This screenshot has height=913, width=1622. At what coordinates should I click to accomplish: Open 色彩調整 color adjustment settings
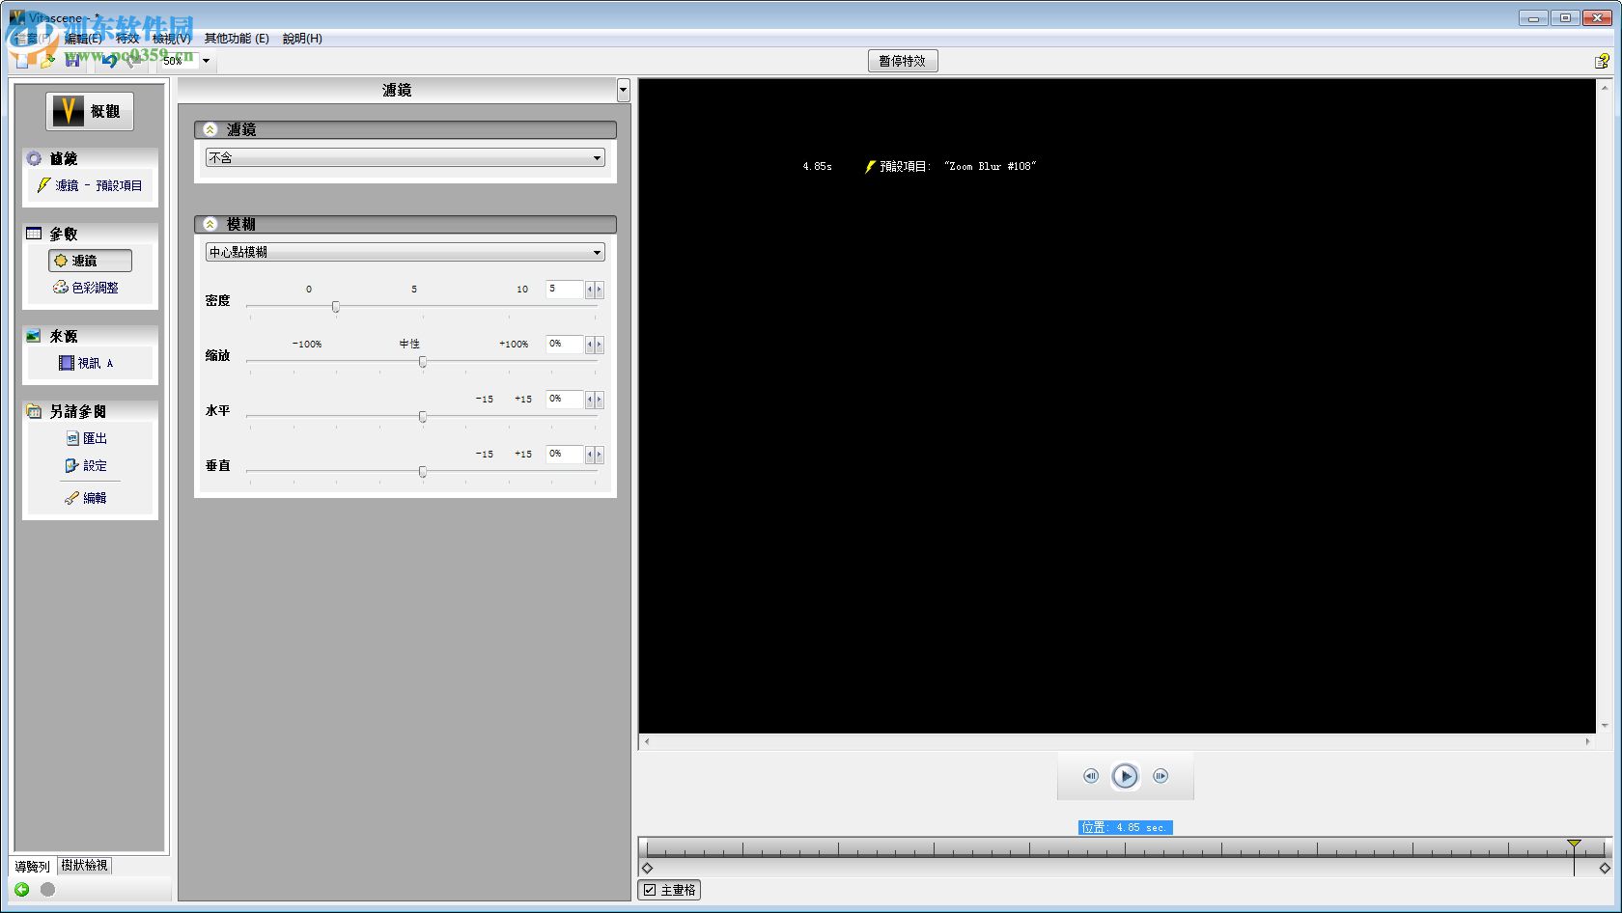coord(60,287)
